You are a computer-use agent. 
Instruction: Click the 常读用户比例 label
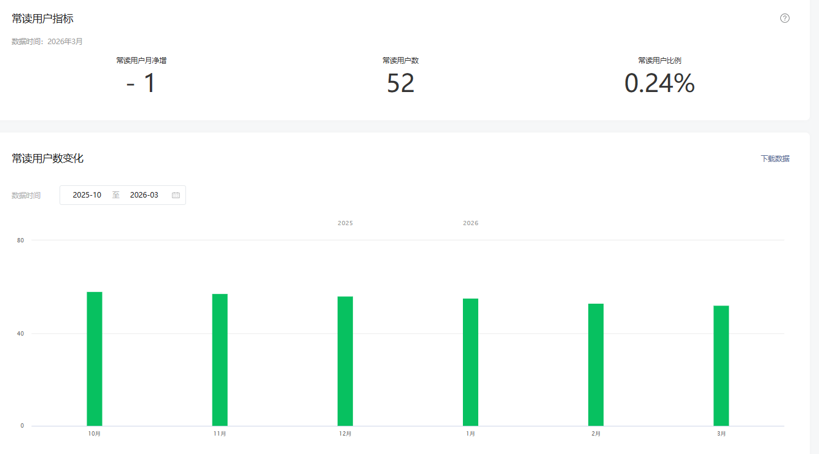(x=659, y=61)
